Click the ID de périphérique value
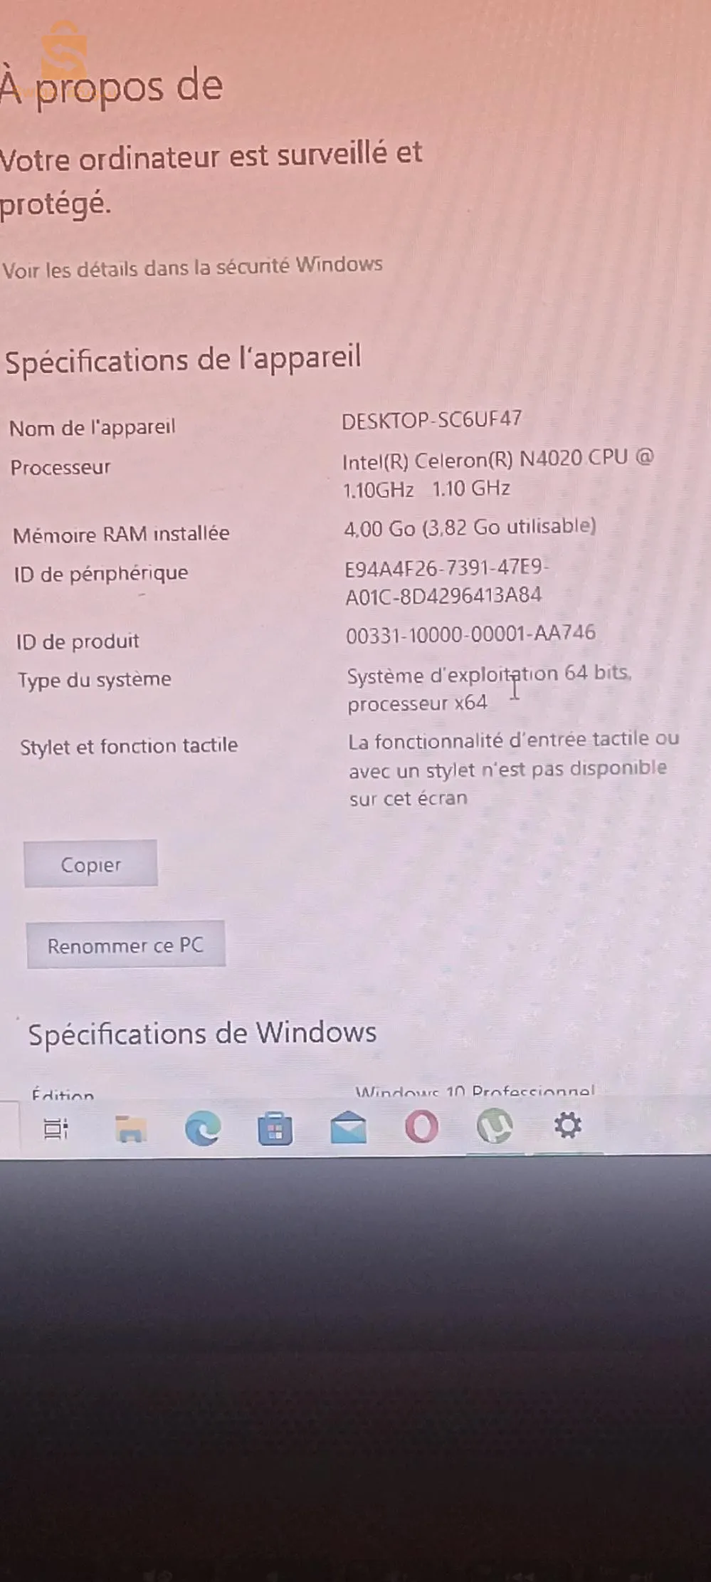This screenshot has width=711, height=1582. pos(445,582)
